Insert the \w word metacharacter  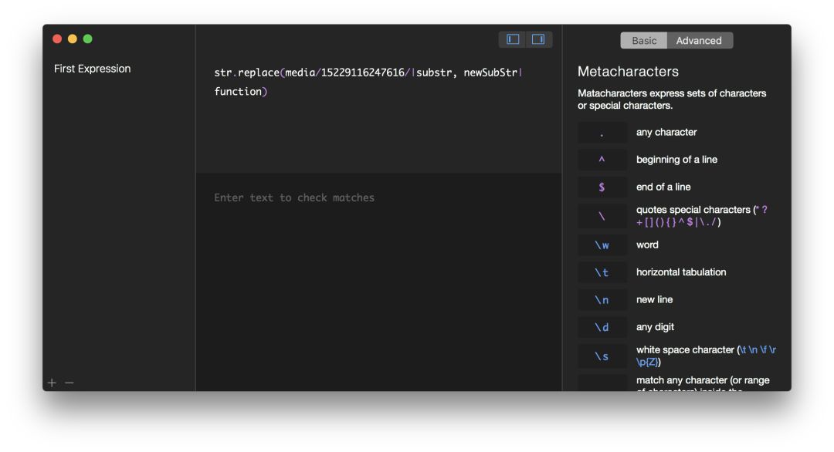tap(602, 245)
